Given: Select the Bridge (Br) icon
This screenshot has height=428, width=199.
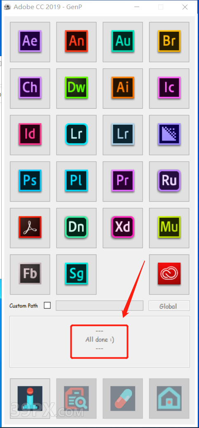Looking at the screenshot, I should (x=169, y=42).
